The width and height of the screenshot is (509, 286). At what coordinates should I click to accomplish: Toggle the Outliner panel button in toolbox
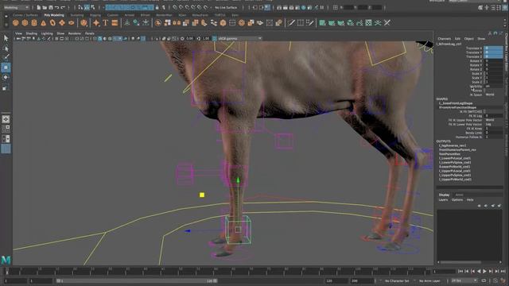[6, 149]
